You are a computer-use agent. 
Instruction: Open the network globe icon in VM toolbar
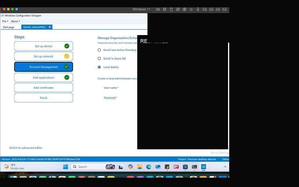click(x=185, y=9)
